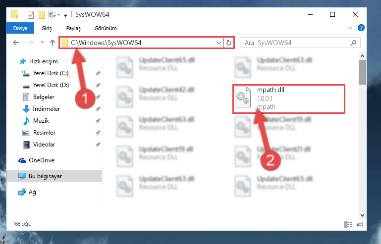381x244 pixels.
Task: Unpin Belgeler from quick access
Action: pyautogui.click(x=98, y=97)
